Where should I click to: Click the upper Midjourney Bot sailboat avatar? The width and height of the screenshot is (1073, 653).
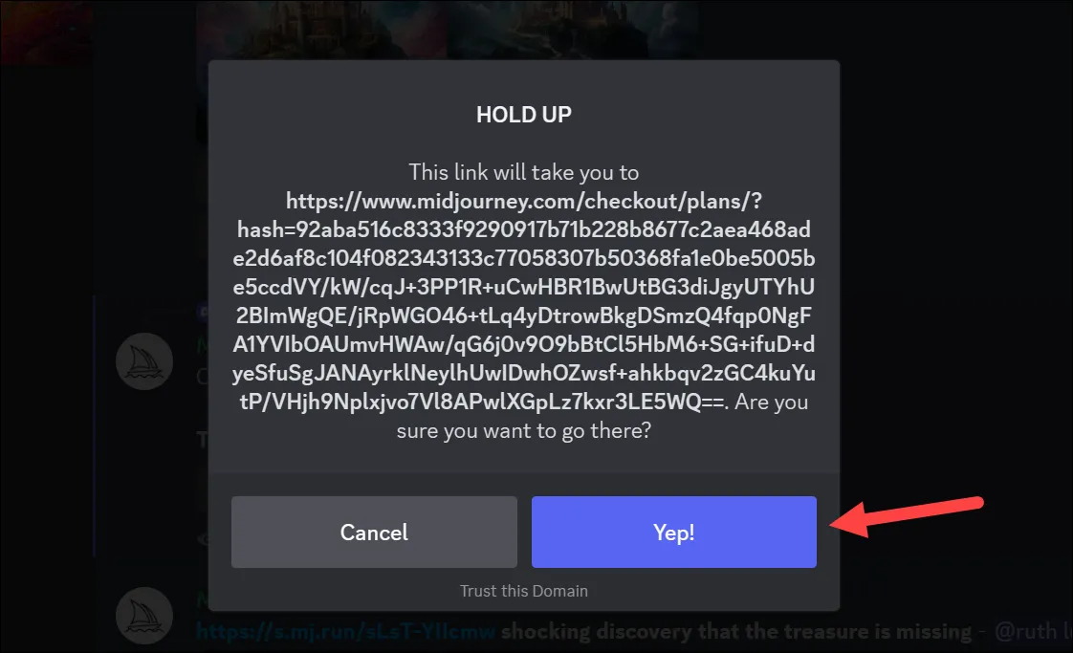[143, 361]
